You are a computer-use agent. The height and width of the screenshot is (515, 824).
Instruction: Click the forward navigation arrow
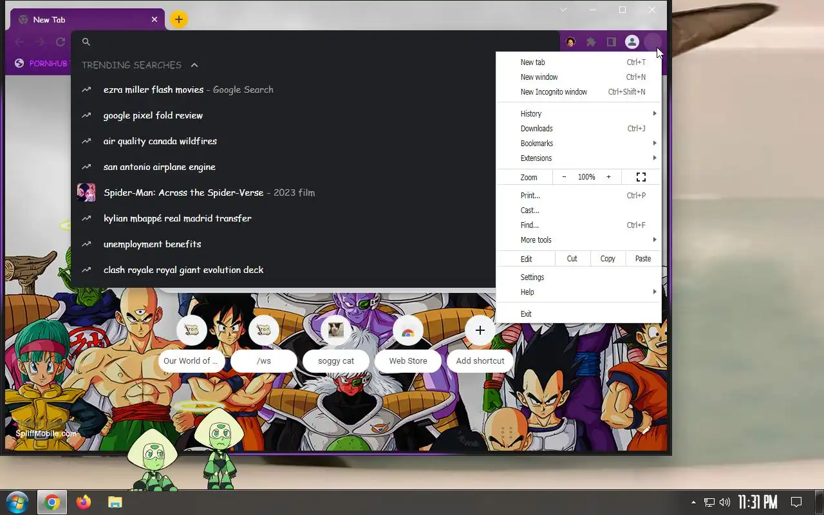tap(40, 42)
